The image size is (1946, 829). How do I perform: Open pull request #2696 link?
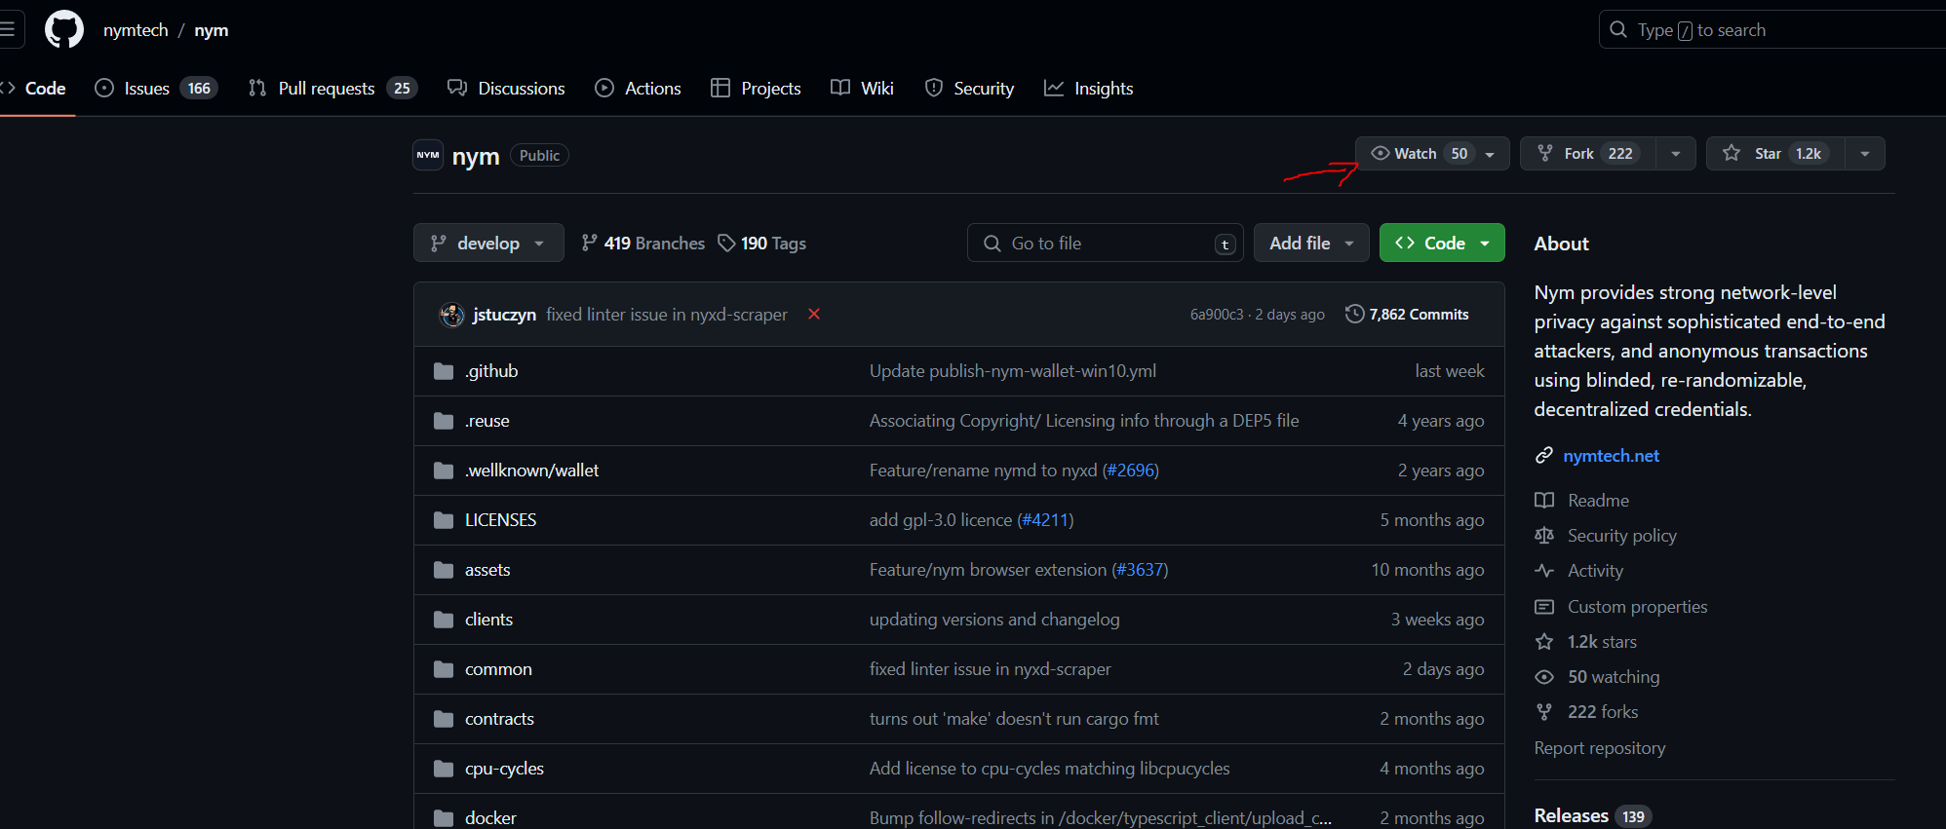[x=1130, y=471]
